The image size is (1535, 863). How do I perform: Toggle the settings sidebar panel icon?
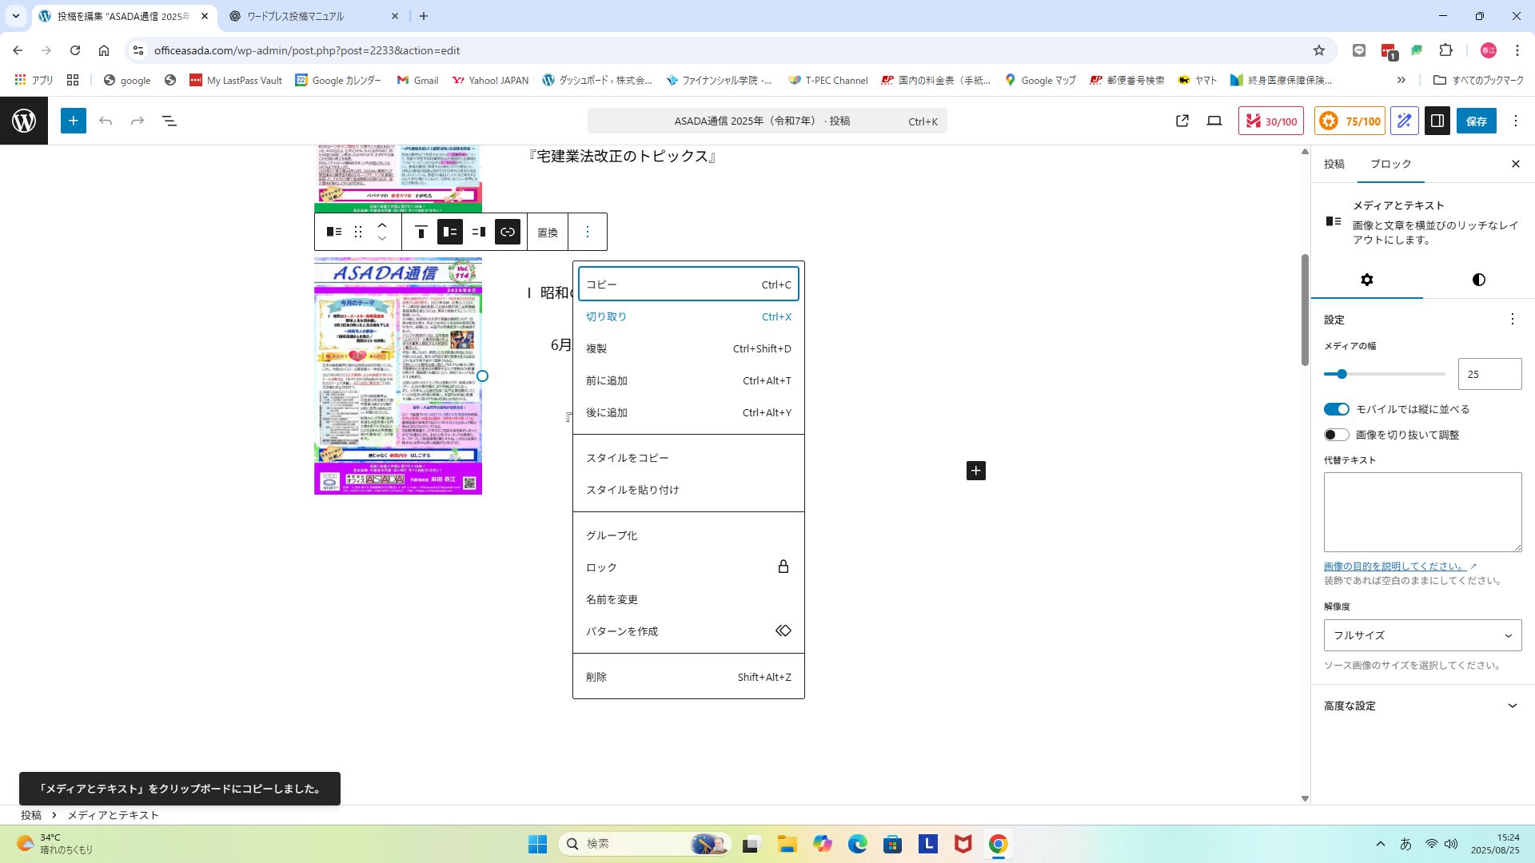pyautogui.click(x=1437, y=121)
